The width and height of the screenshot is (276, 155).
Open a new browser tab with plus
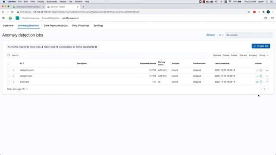(x=83, y=7)
